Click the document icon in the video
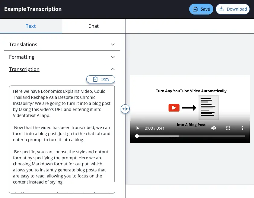254x198 pixels. (208, 108)
